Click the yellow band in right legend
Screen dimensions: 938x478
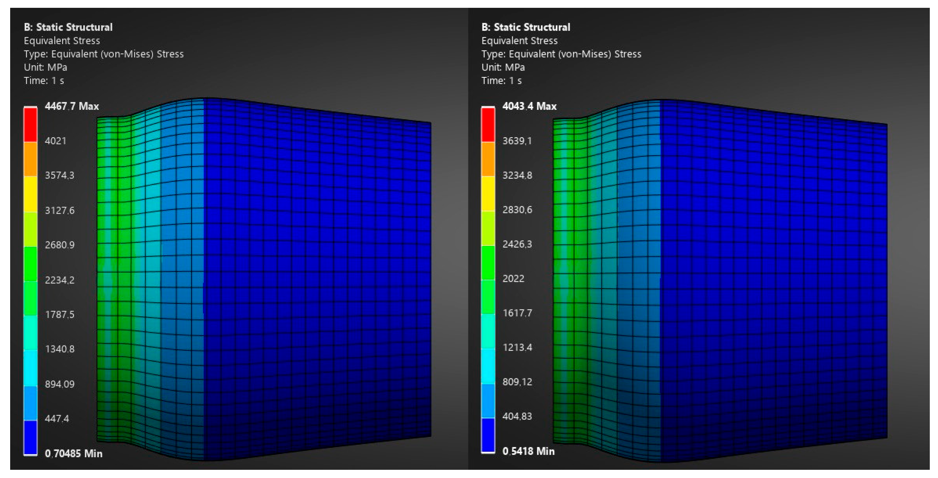[488, 193]
